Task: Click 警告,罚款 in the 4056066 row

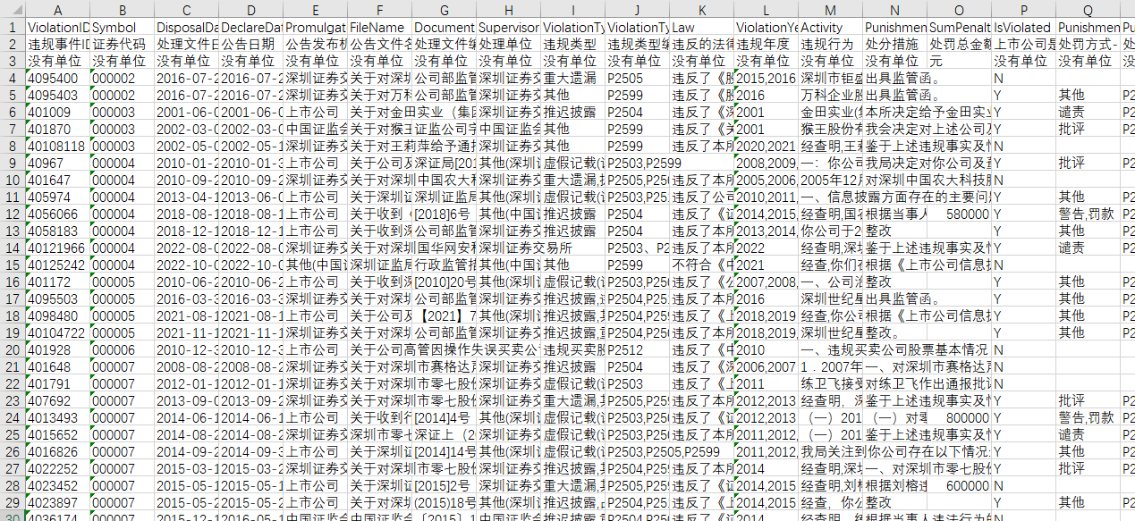Action: click(x=1088, y=214)
